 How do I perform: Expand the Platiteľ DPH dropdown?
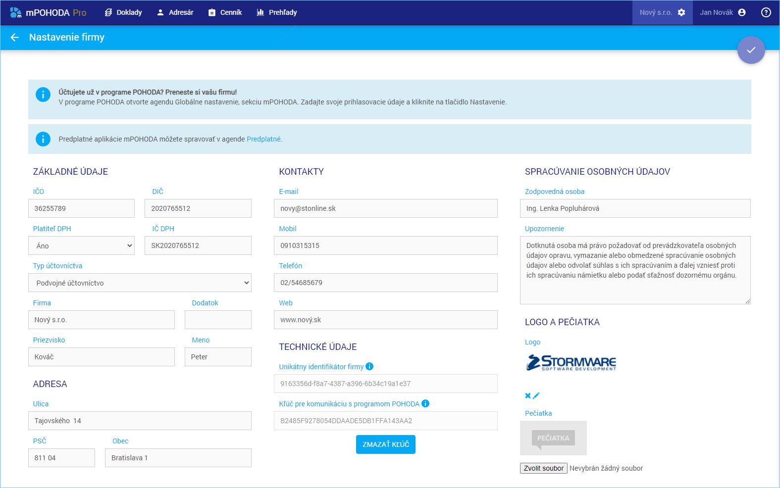point(81,245)
